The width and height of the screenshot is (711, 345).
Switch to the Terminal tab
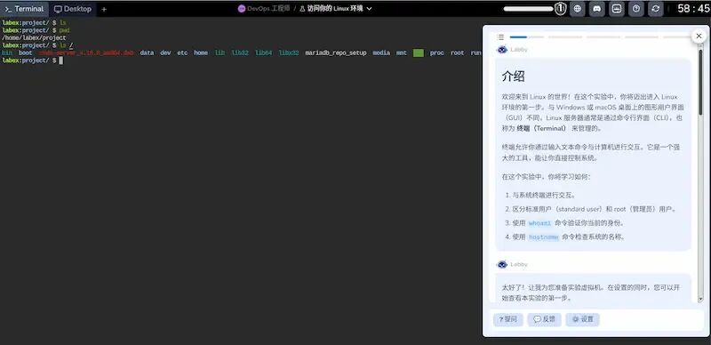[25, 9]
